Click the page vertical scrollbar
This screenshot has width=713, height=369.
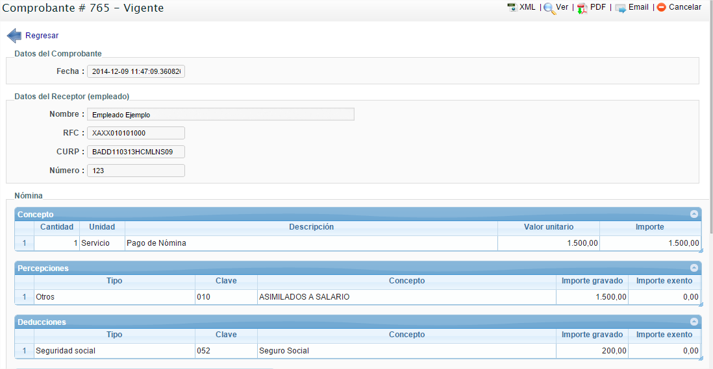(x=710, y=117)
